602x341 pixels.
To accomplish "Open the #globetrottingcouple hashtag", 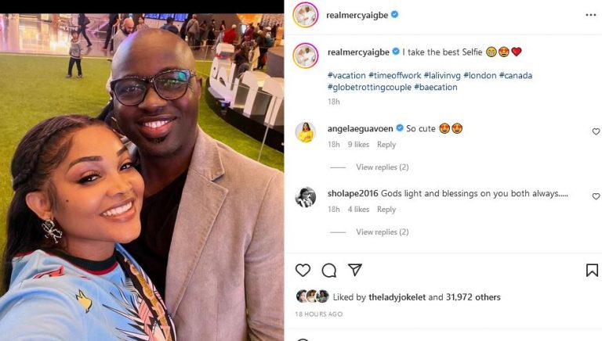I will click(x=369, y=88).
